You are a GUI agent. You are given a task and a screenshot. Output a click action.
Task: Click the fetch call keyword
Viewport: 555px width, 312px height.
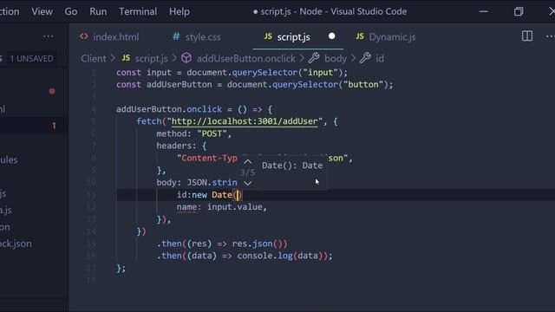point(148,121)
